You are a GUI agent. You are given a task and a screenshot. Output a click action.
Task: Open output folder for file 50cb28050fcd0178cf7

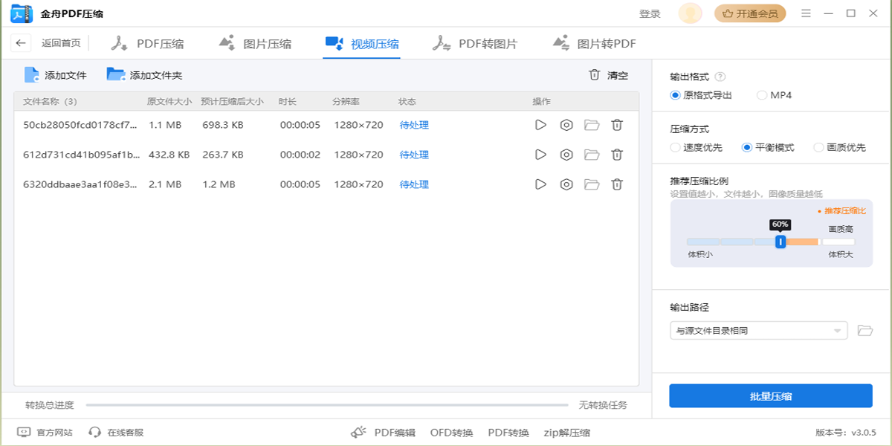coord(592,125)
